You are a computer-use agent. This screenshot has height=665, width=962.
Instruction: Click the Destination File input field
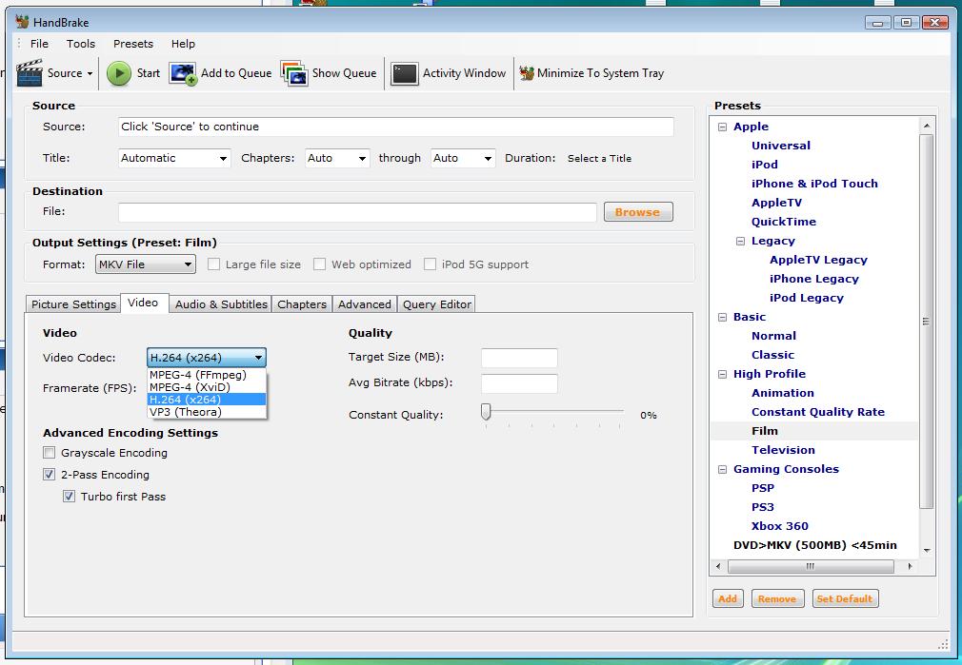pos(357,212)
